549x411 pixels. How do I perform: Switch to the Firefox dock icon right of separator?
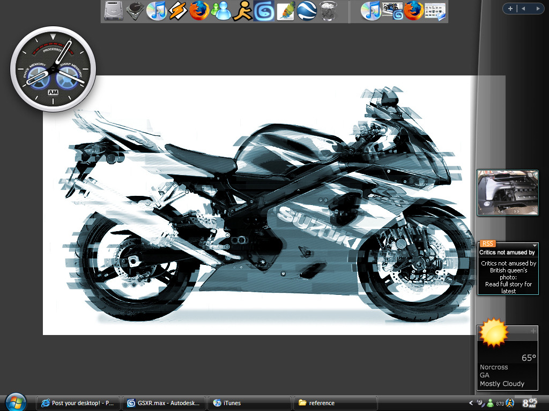pyautogui.click(x=414, y=11)
